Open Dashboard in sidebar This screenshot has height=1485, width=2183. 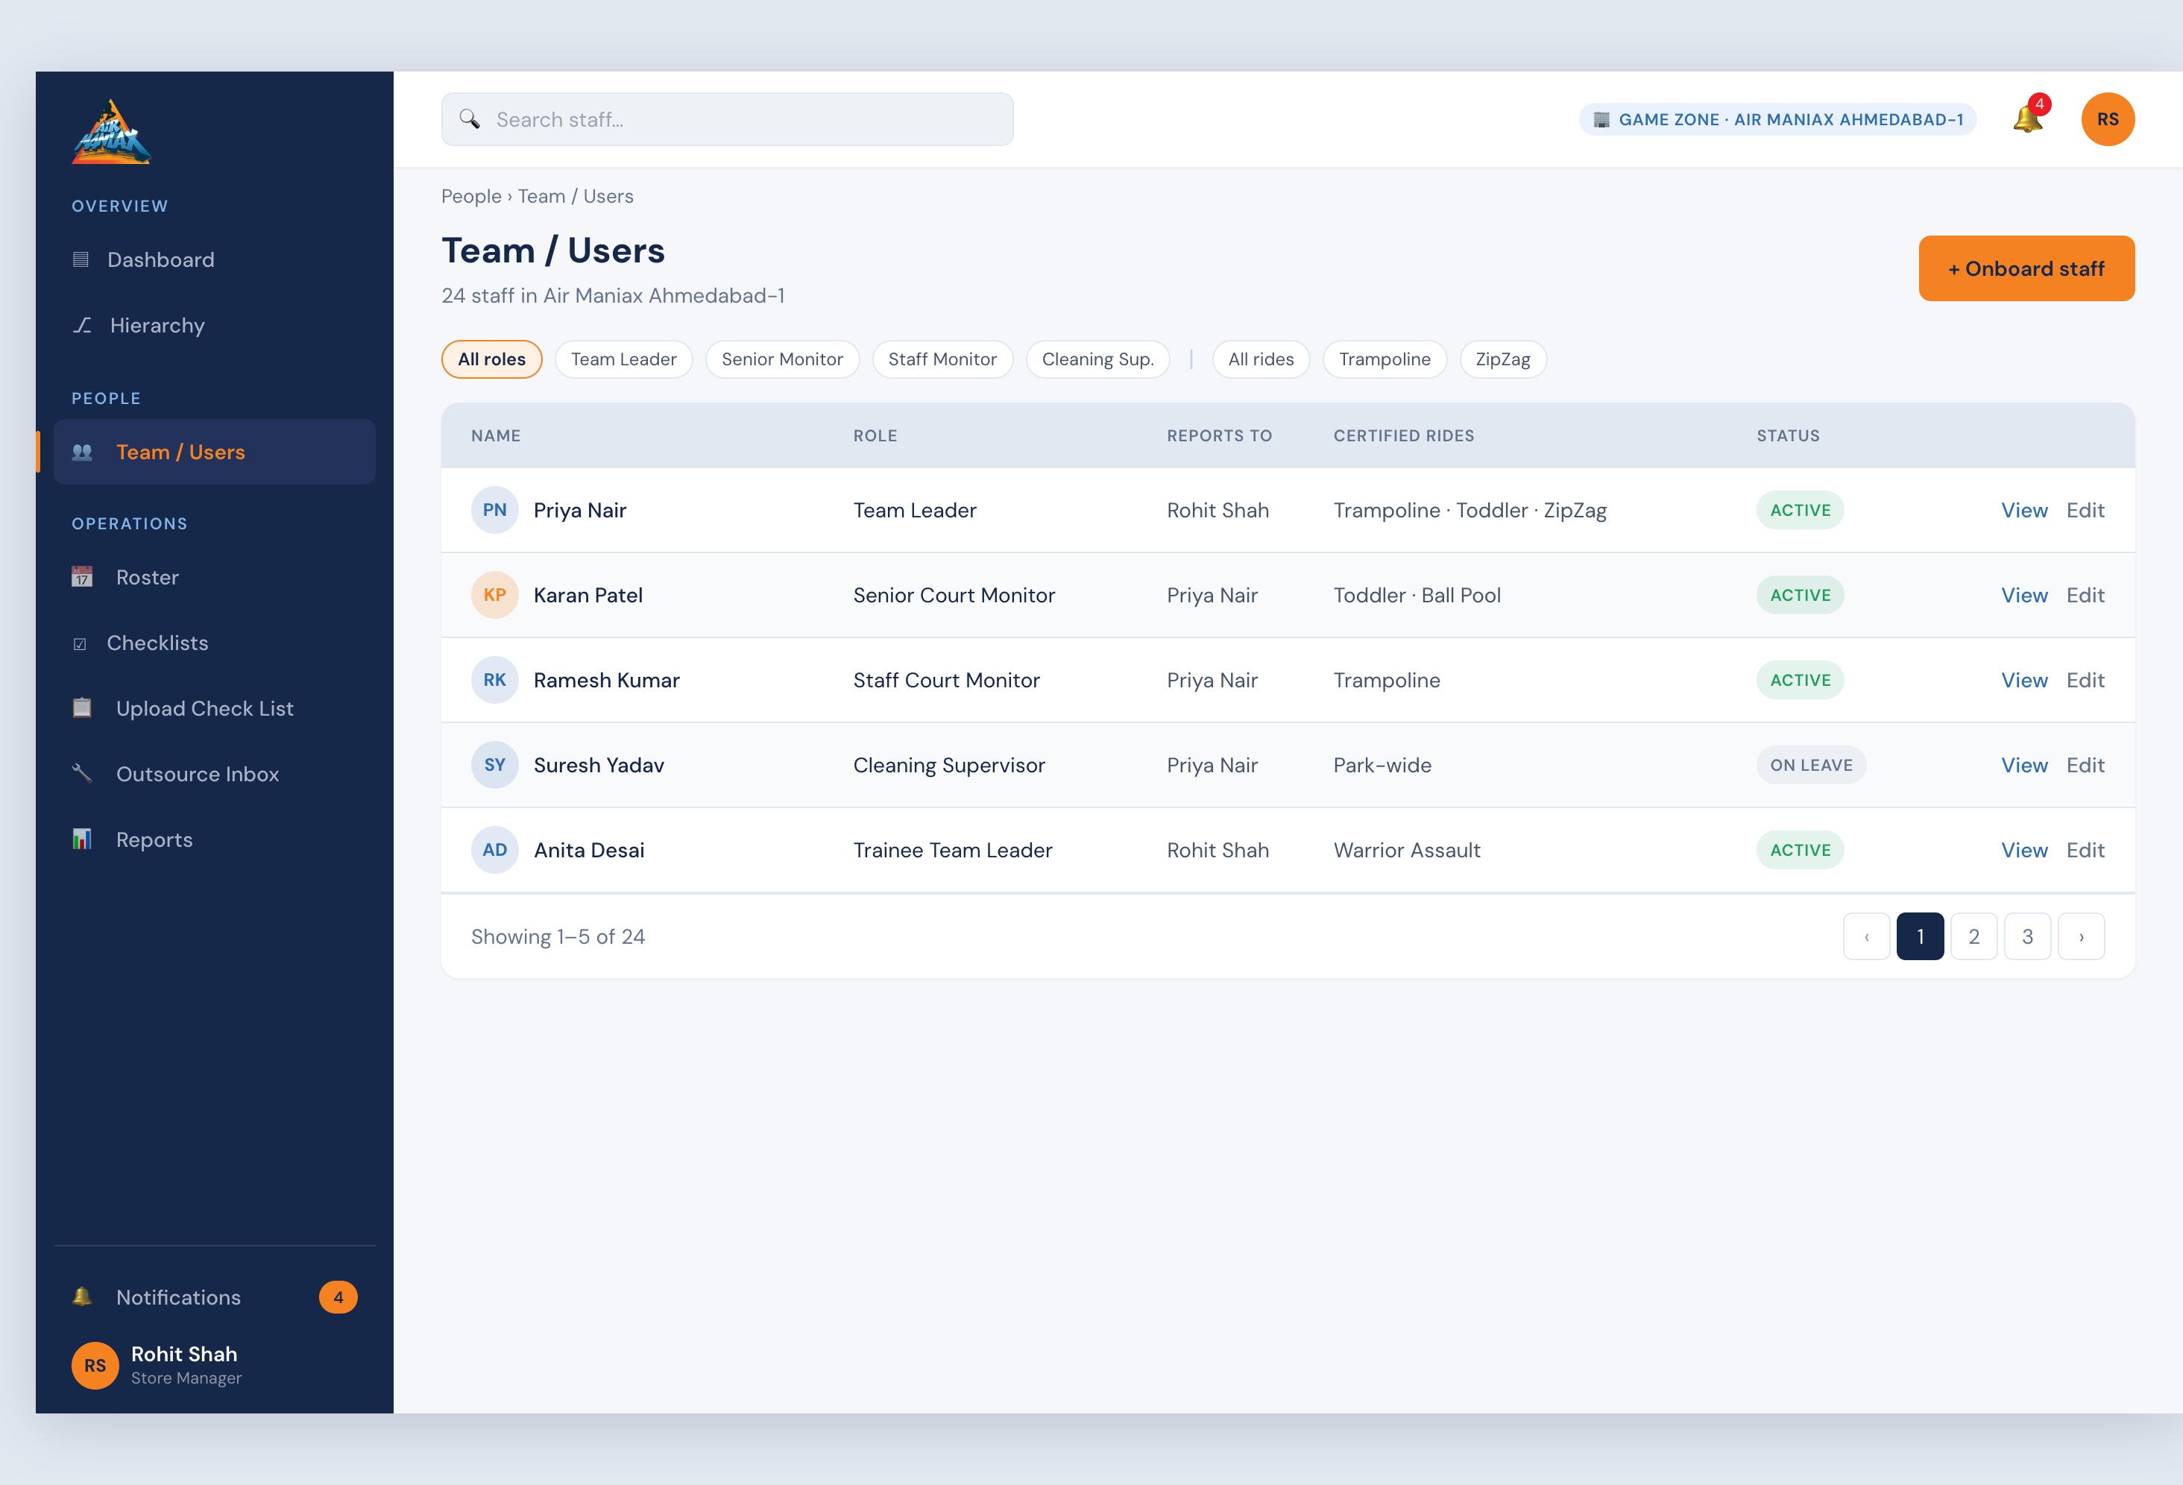click(214, 259)
